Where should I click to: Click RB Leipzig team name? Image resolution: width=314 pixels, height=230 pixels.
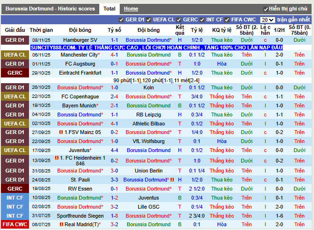click(149, 115)
